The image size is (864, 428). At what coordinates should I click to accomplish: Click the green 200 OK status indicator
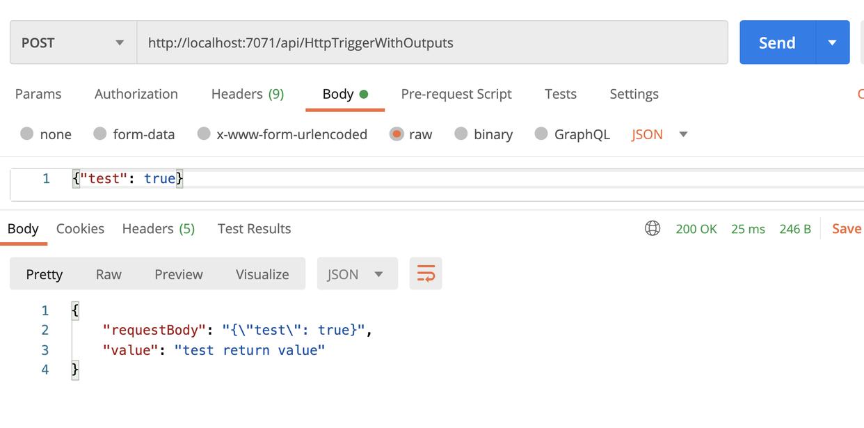pos(696,228)
